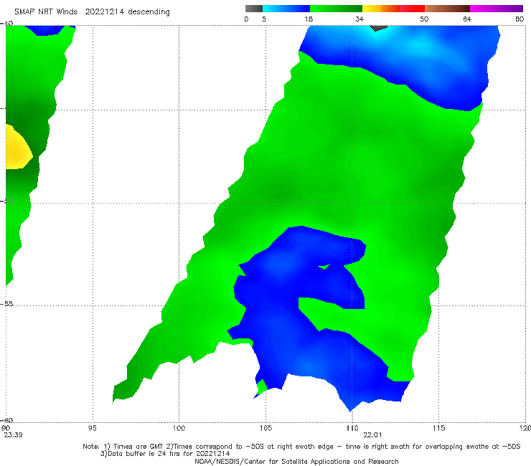The image size is (531, 466).
Task: Click the yellow-orange segment of the color bar
Action: [x=381, y=9]
